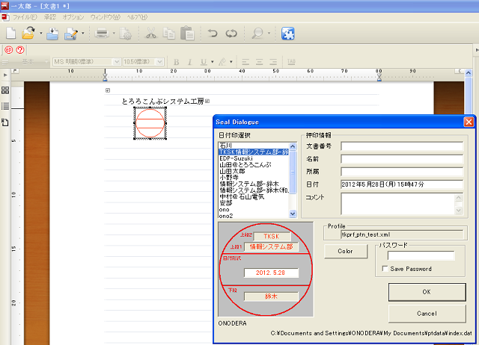Expand the Open folder dropdown arrow
Screen dimensions: 479x345
pyautogui.click(x=40, y=33)
